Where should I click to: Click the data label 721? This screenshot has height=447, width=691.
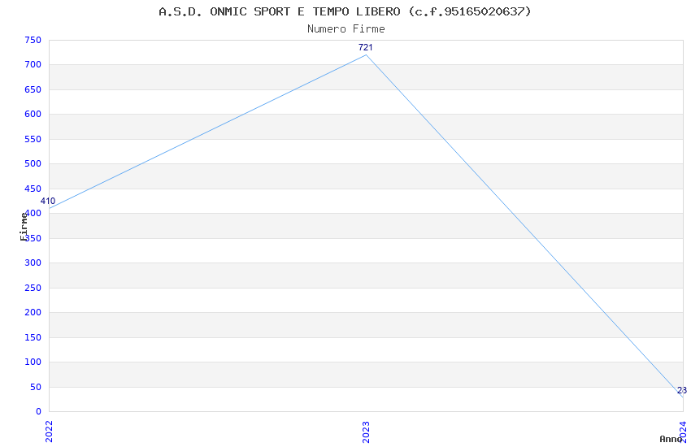point(365,47)
